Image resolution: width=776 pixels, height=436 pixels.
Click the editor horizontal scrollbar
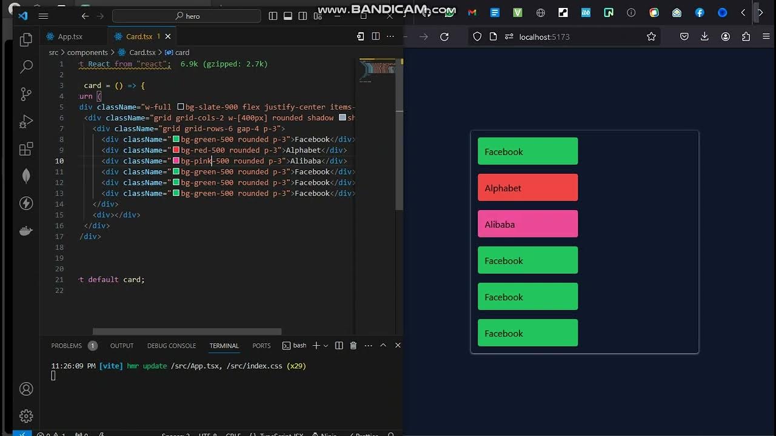click(x=187, y=331)
